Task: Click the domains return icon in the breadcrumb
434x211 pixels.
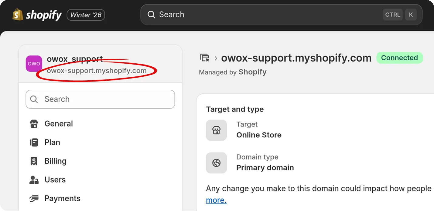Action: pos(206,58)
